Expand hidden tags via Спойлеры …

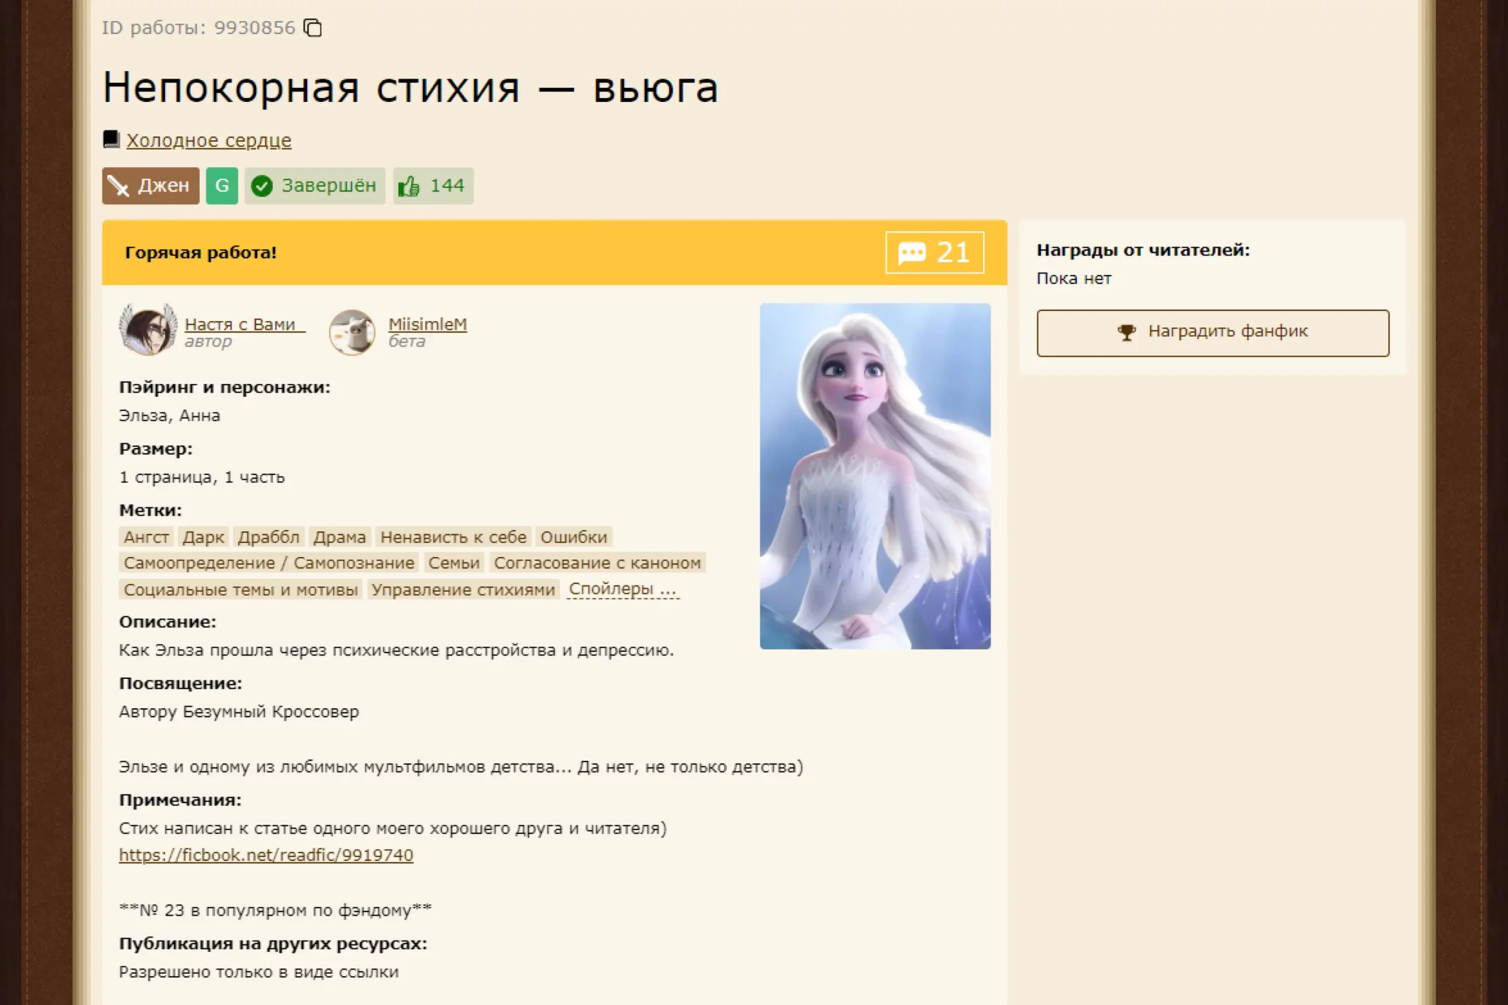click(x=623, y=588)
